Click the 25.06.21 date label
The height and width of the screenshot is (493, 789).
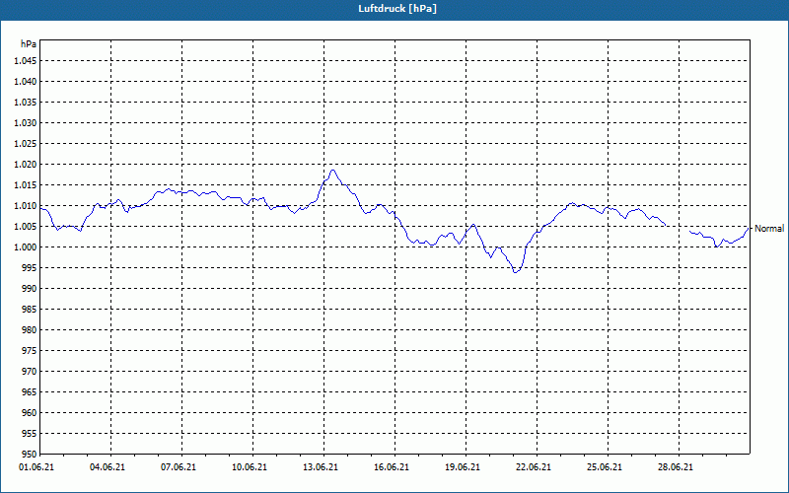(605, 467)
